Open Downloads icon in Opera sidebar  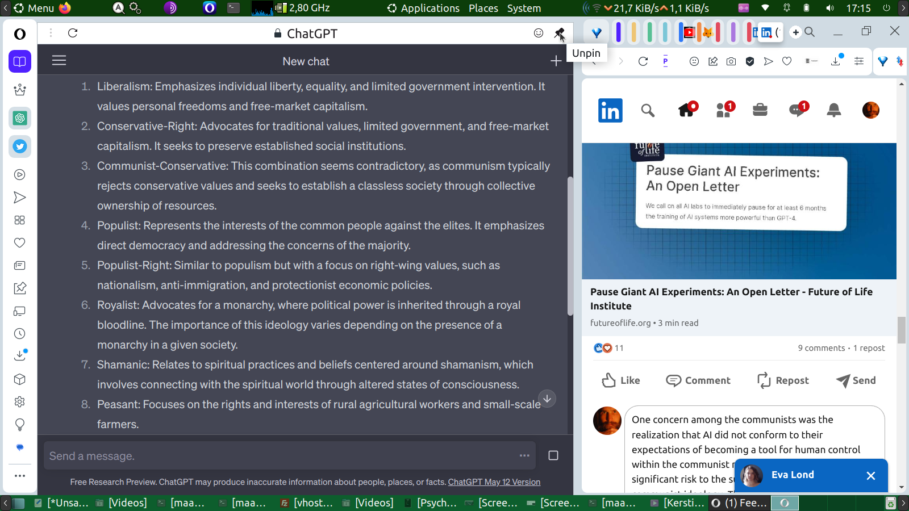pyautogui.click(x=20, y=355)
